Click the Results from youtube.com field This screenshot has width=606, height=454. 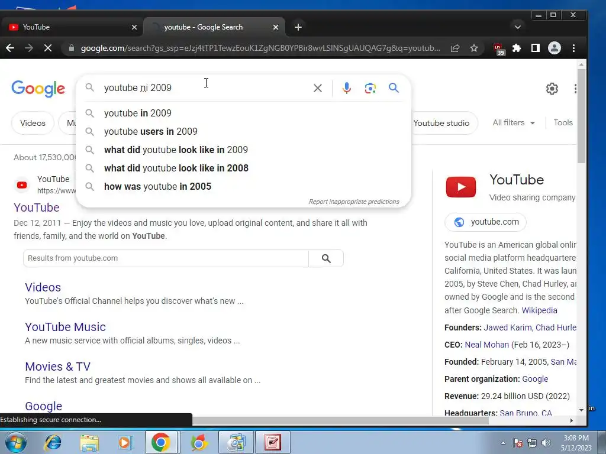(x=166, y=258)
